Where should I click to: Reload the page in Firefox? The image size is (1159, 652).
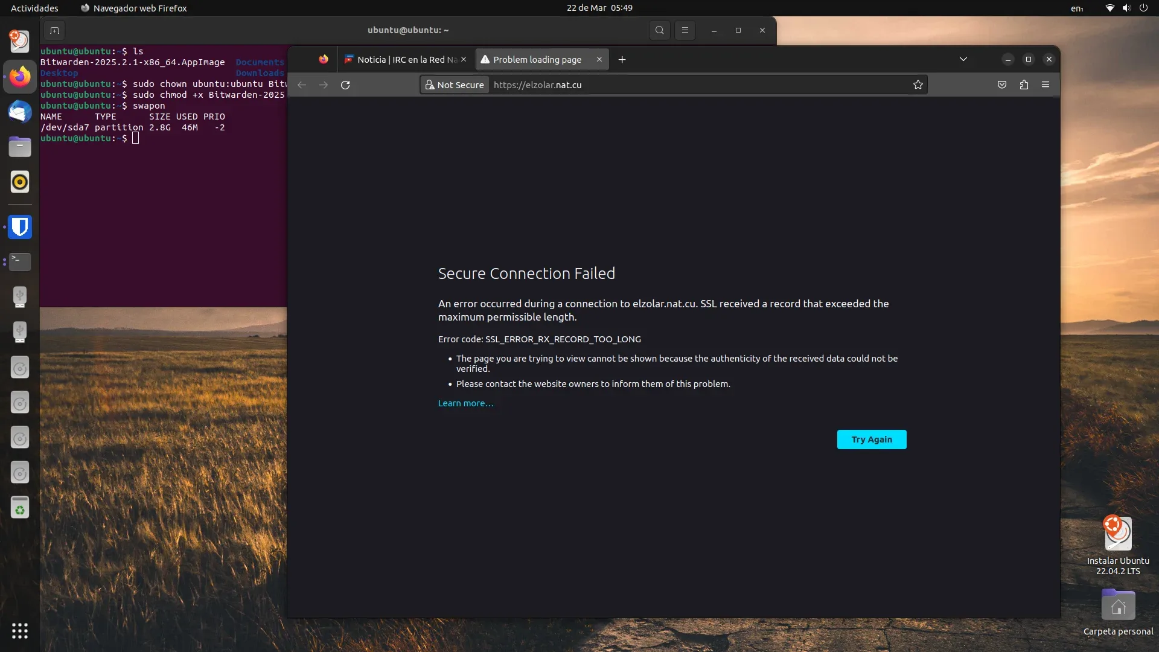click(x=345, y=85)
